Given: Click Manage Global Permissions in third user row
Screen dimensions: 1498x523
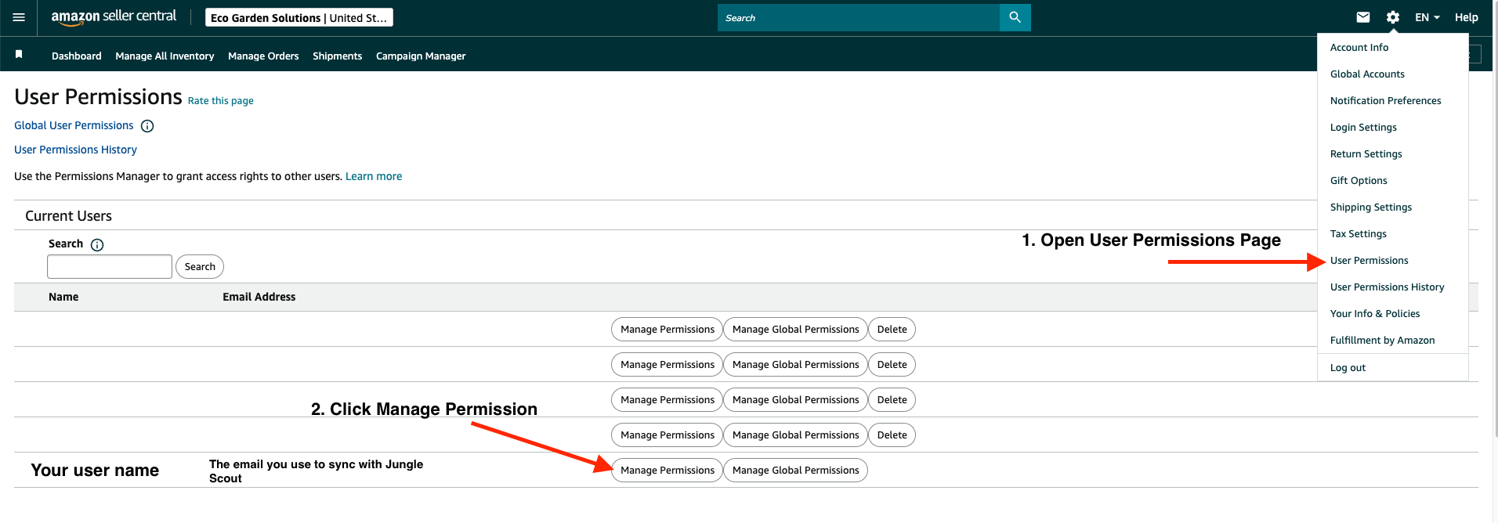Looking at the screenshot, I should tap(795, 400).
